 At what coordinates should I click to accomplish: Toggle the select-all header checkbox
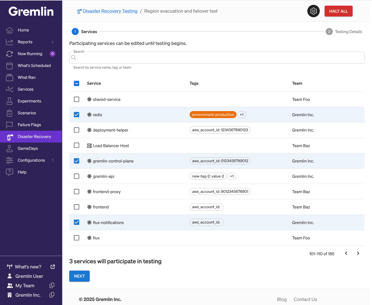pyautogui.click(x=77, y=83)
